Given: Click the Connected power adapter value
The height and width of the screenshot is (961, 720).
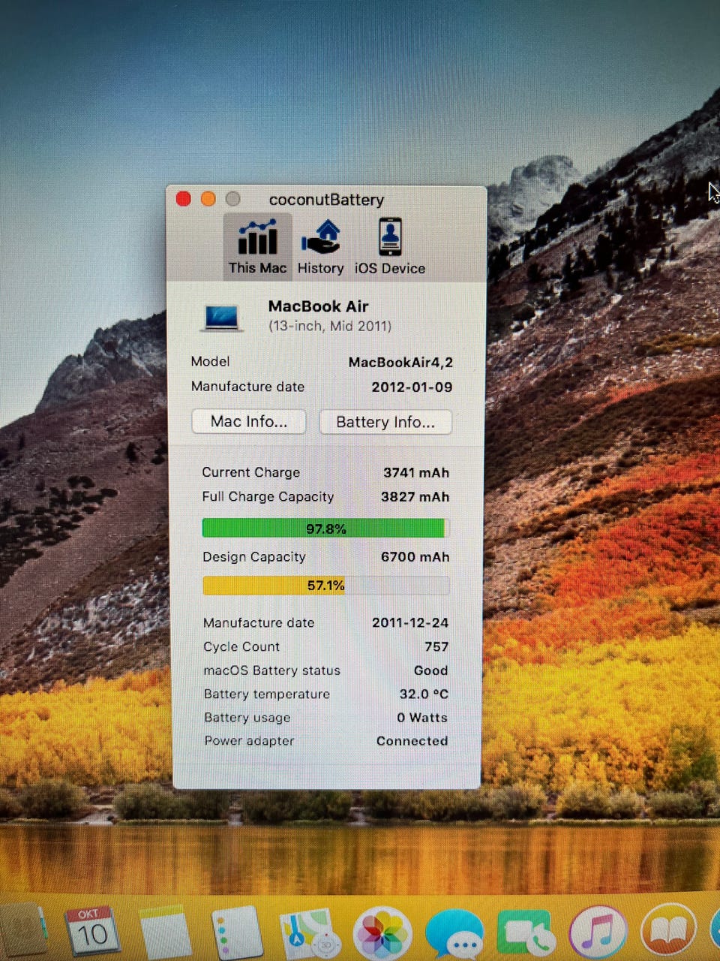Looking at the screenshot, I should 412,741.
